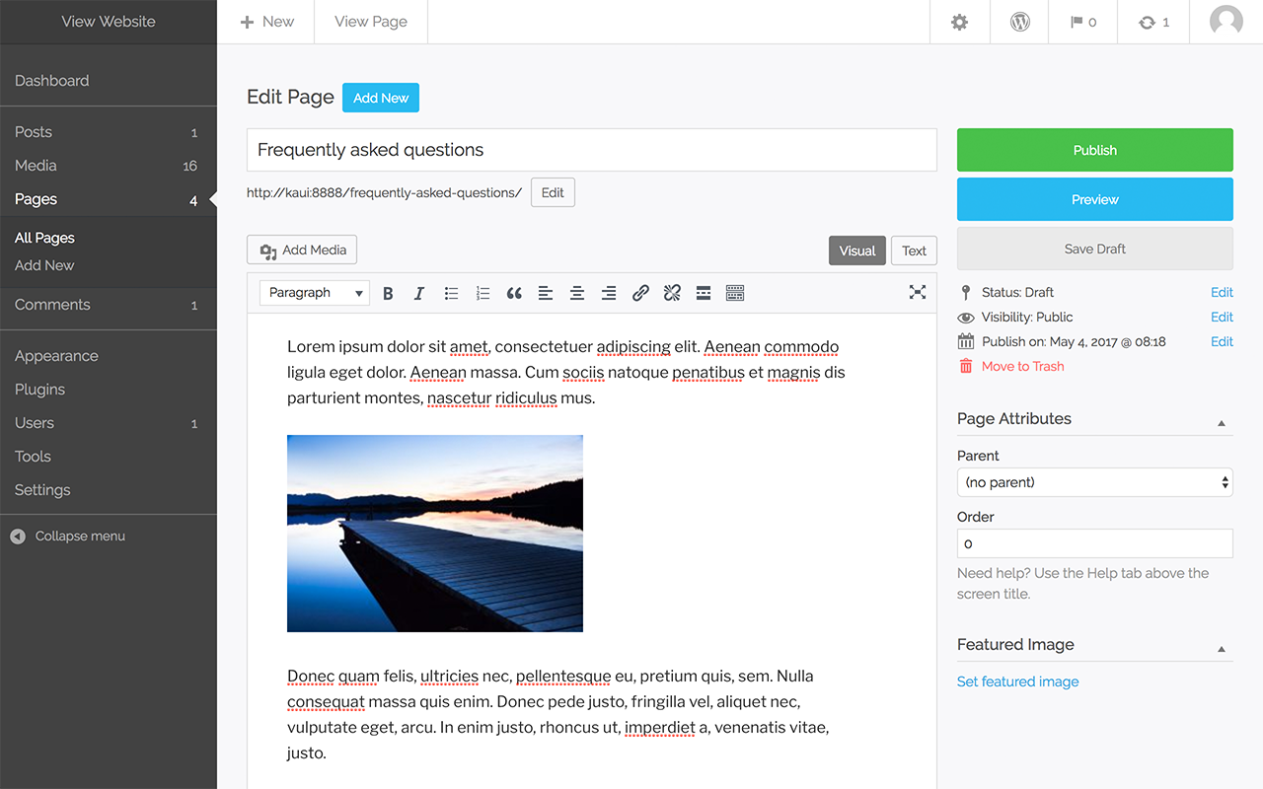Image resolution: width=1263 pixels, height=789 pixels.
Task: Open the WordPress logo menu
Action: [1020, 22]
